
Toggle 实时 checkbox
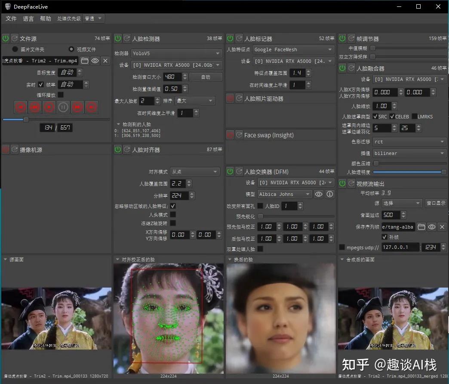tap(41, 84)
